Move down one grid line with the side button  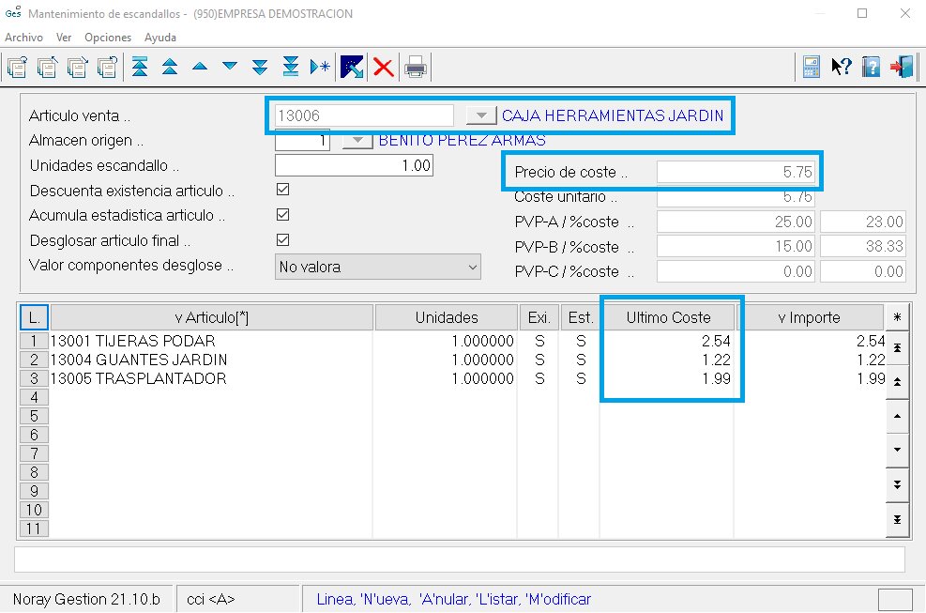pyautogui.click(x=897, y=450)
